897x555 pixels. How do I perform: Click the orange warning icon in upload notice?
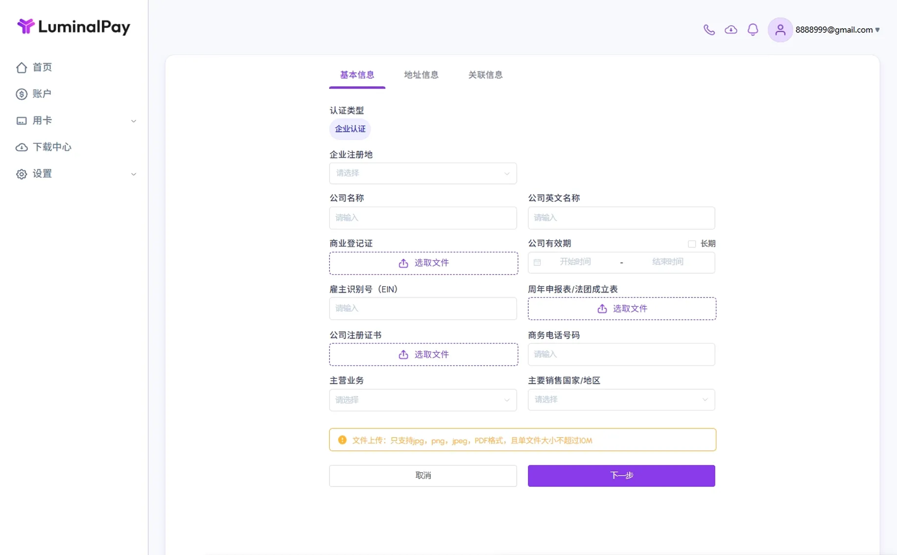point(342,440)
